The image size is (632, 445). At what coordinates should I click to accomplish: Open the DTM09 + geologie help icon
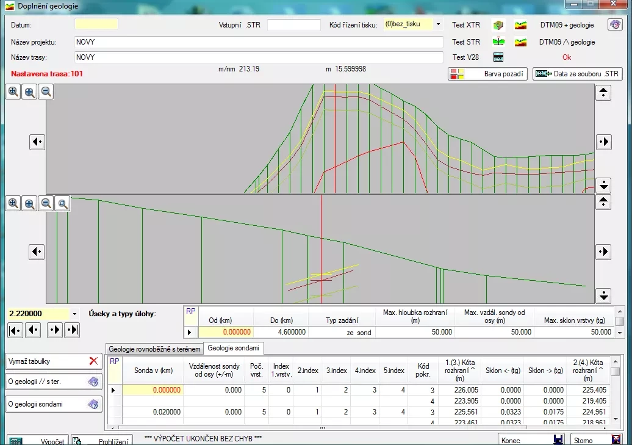614,25
